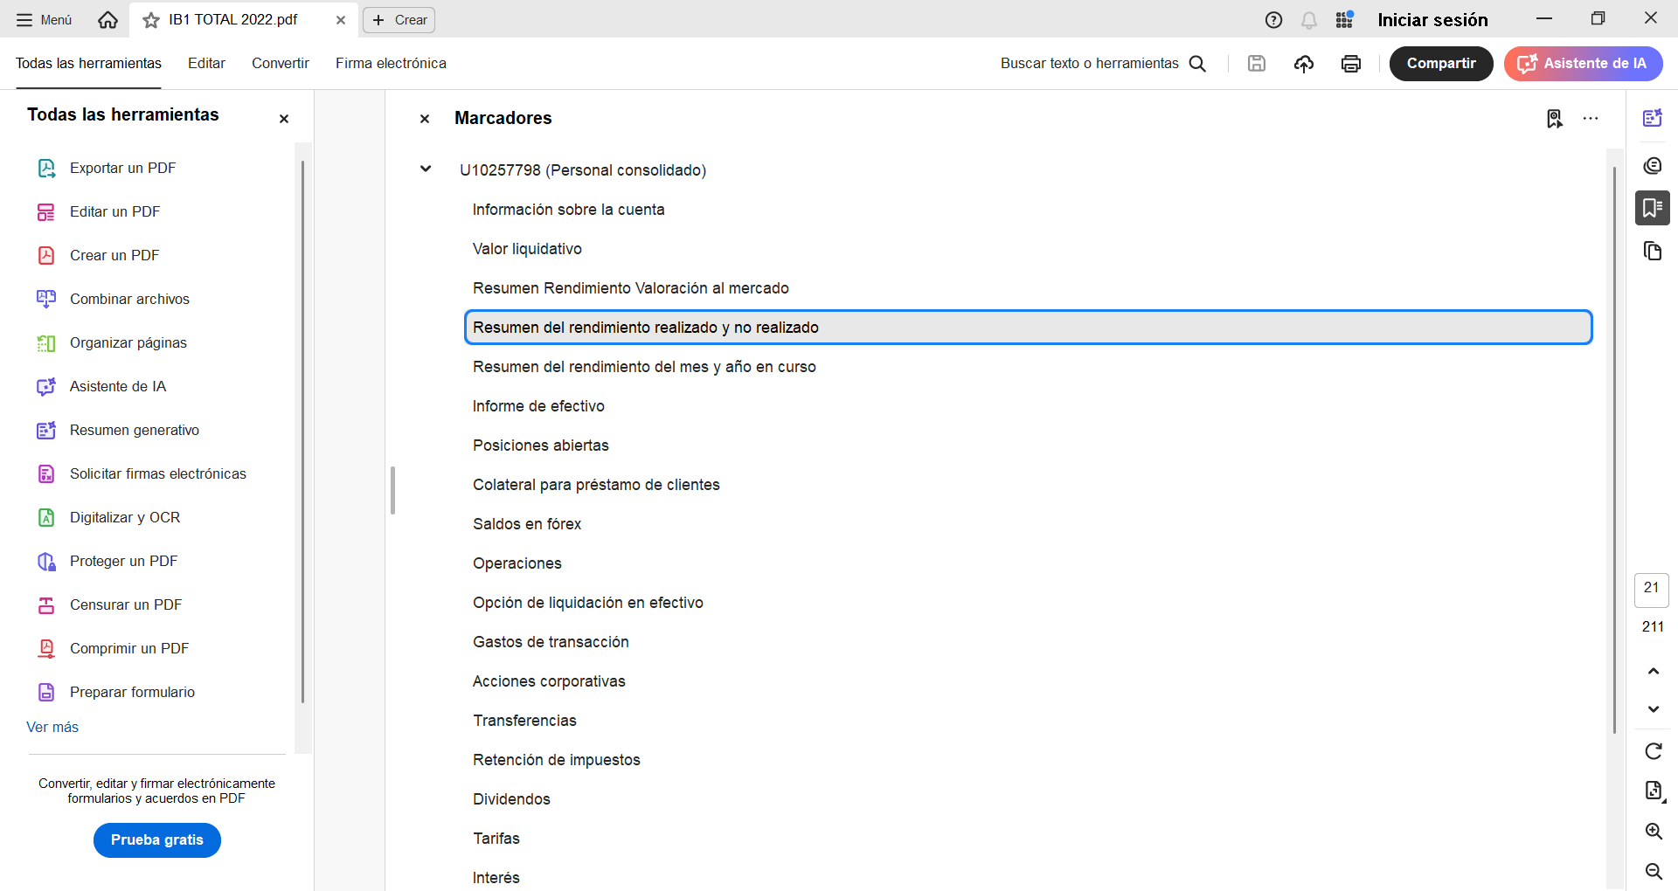
Task: Open bookmark Dividendos
Action: tap(511, 799)
